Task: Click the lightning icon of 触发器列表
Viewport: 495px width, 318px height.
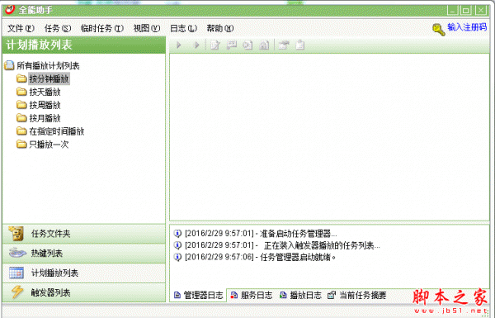Action: (16, 292)
